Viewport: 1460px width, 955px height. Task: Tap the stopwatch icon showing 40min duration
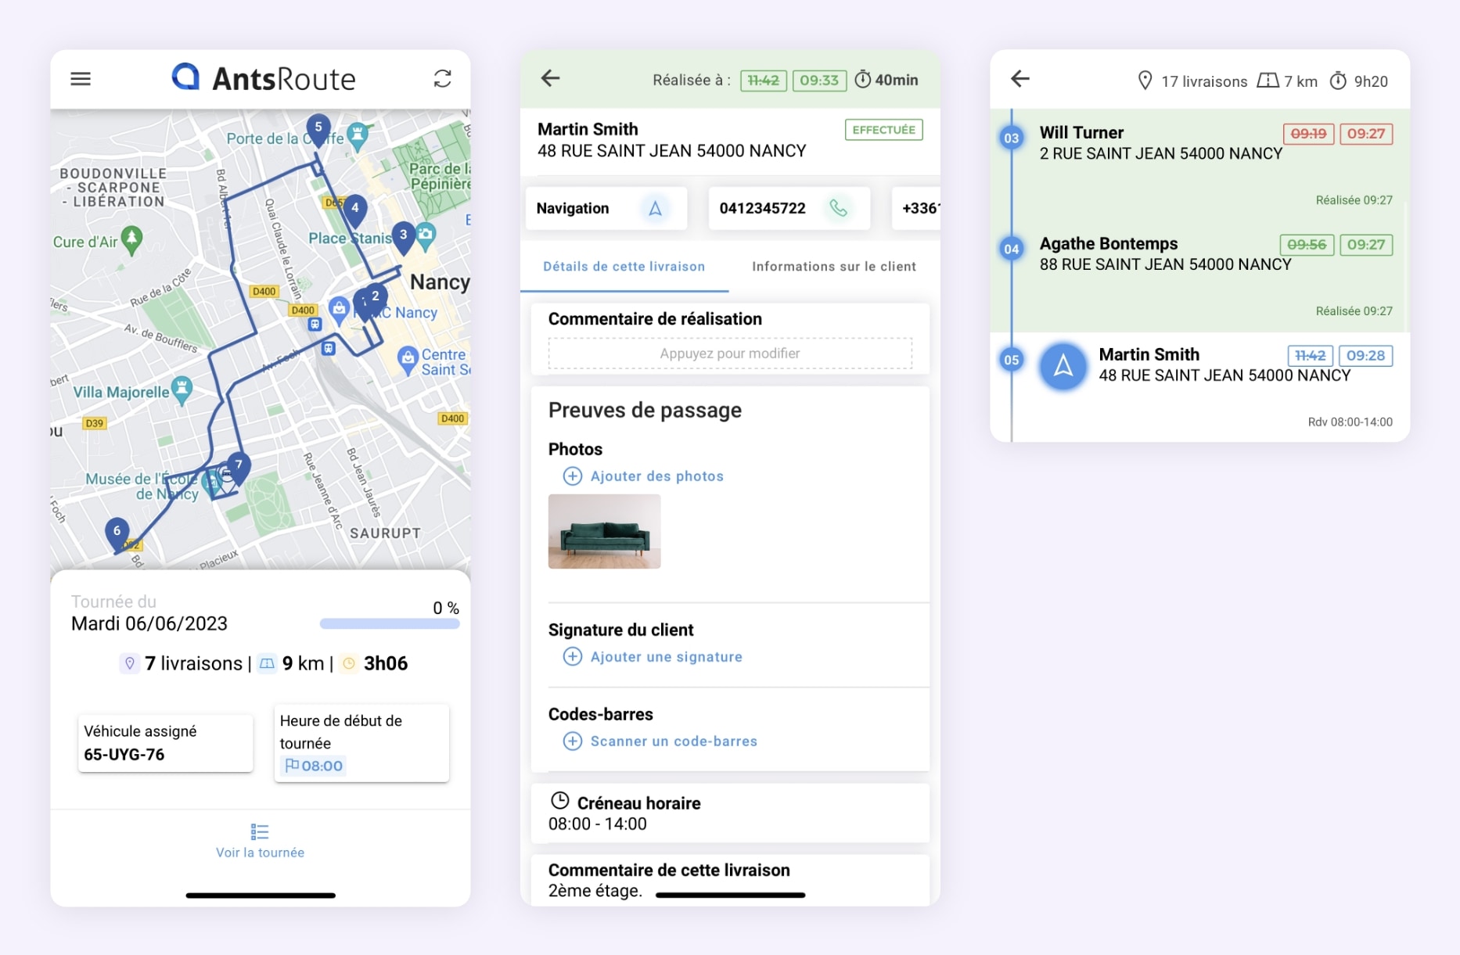click(x=863, y=79)
